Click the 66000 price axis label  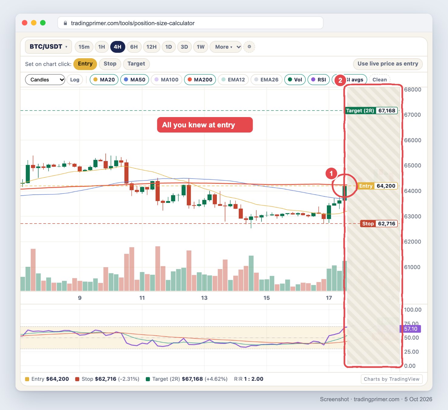[412, 140]
